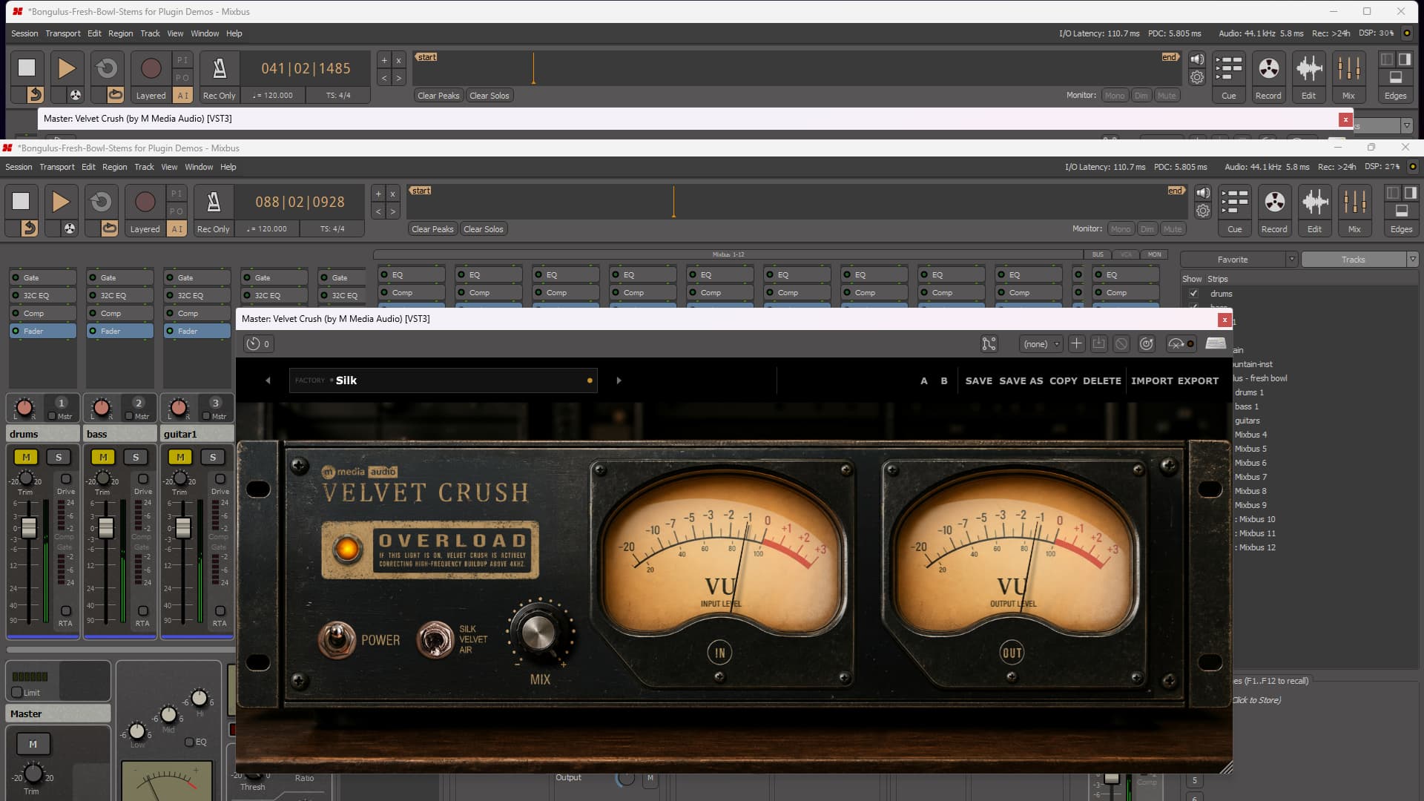The height and width of the screenshot is (801, 1424).
Task: Click the delete preset icon in the plugin toolbar
Action: [1121, 343]
